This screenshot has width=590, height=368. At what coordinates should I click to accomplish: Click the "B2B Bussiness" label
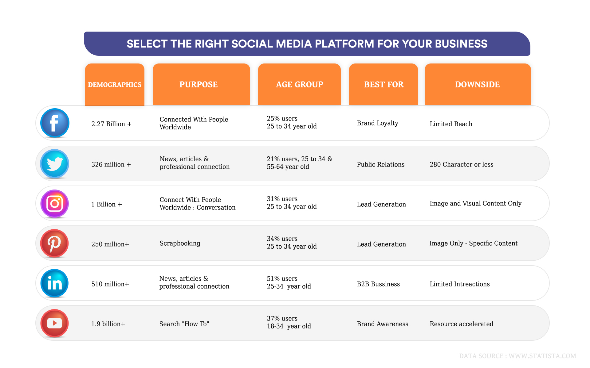pyautogui.click(x=378, y=284)
